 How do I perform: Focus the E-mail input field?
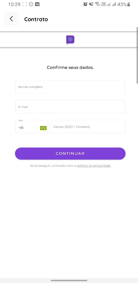[70, 107]
